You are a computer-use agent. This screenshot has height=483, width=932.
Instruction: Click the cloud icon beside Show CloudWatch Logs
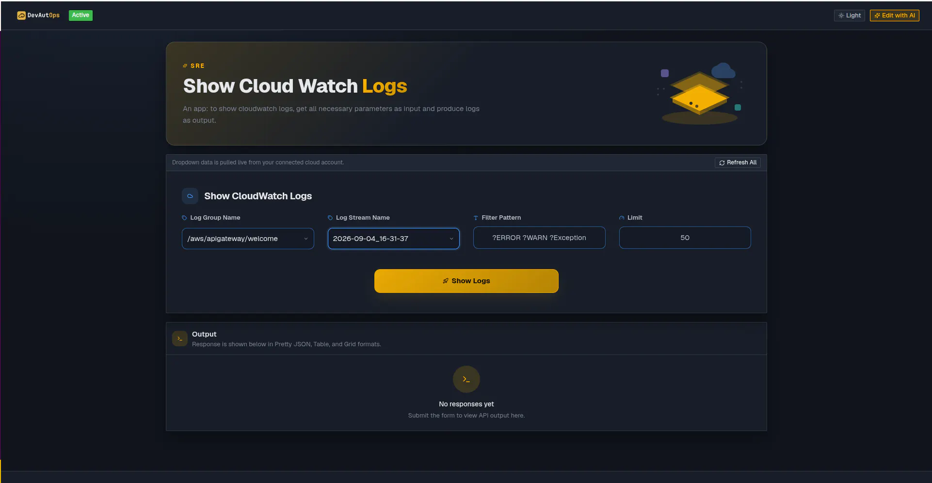pyautogui.click(x=190, y=196)
